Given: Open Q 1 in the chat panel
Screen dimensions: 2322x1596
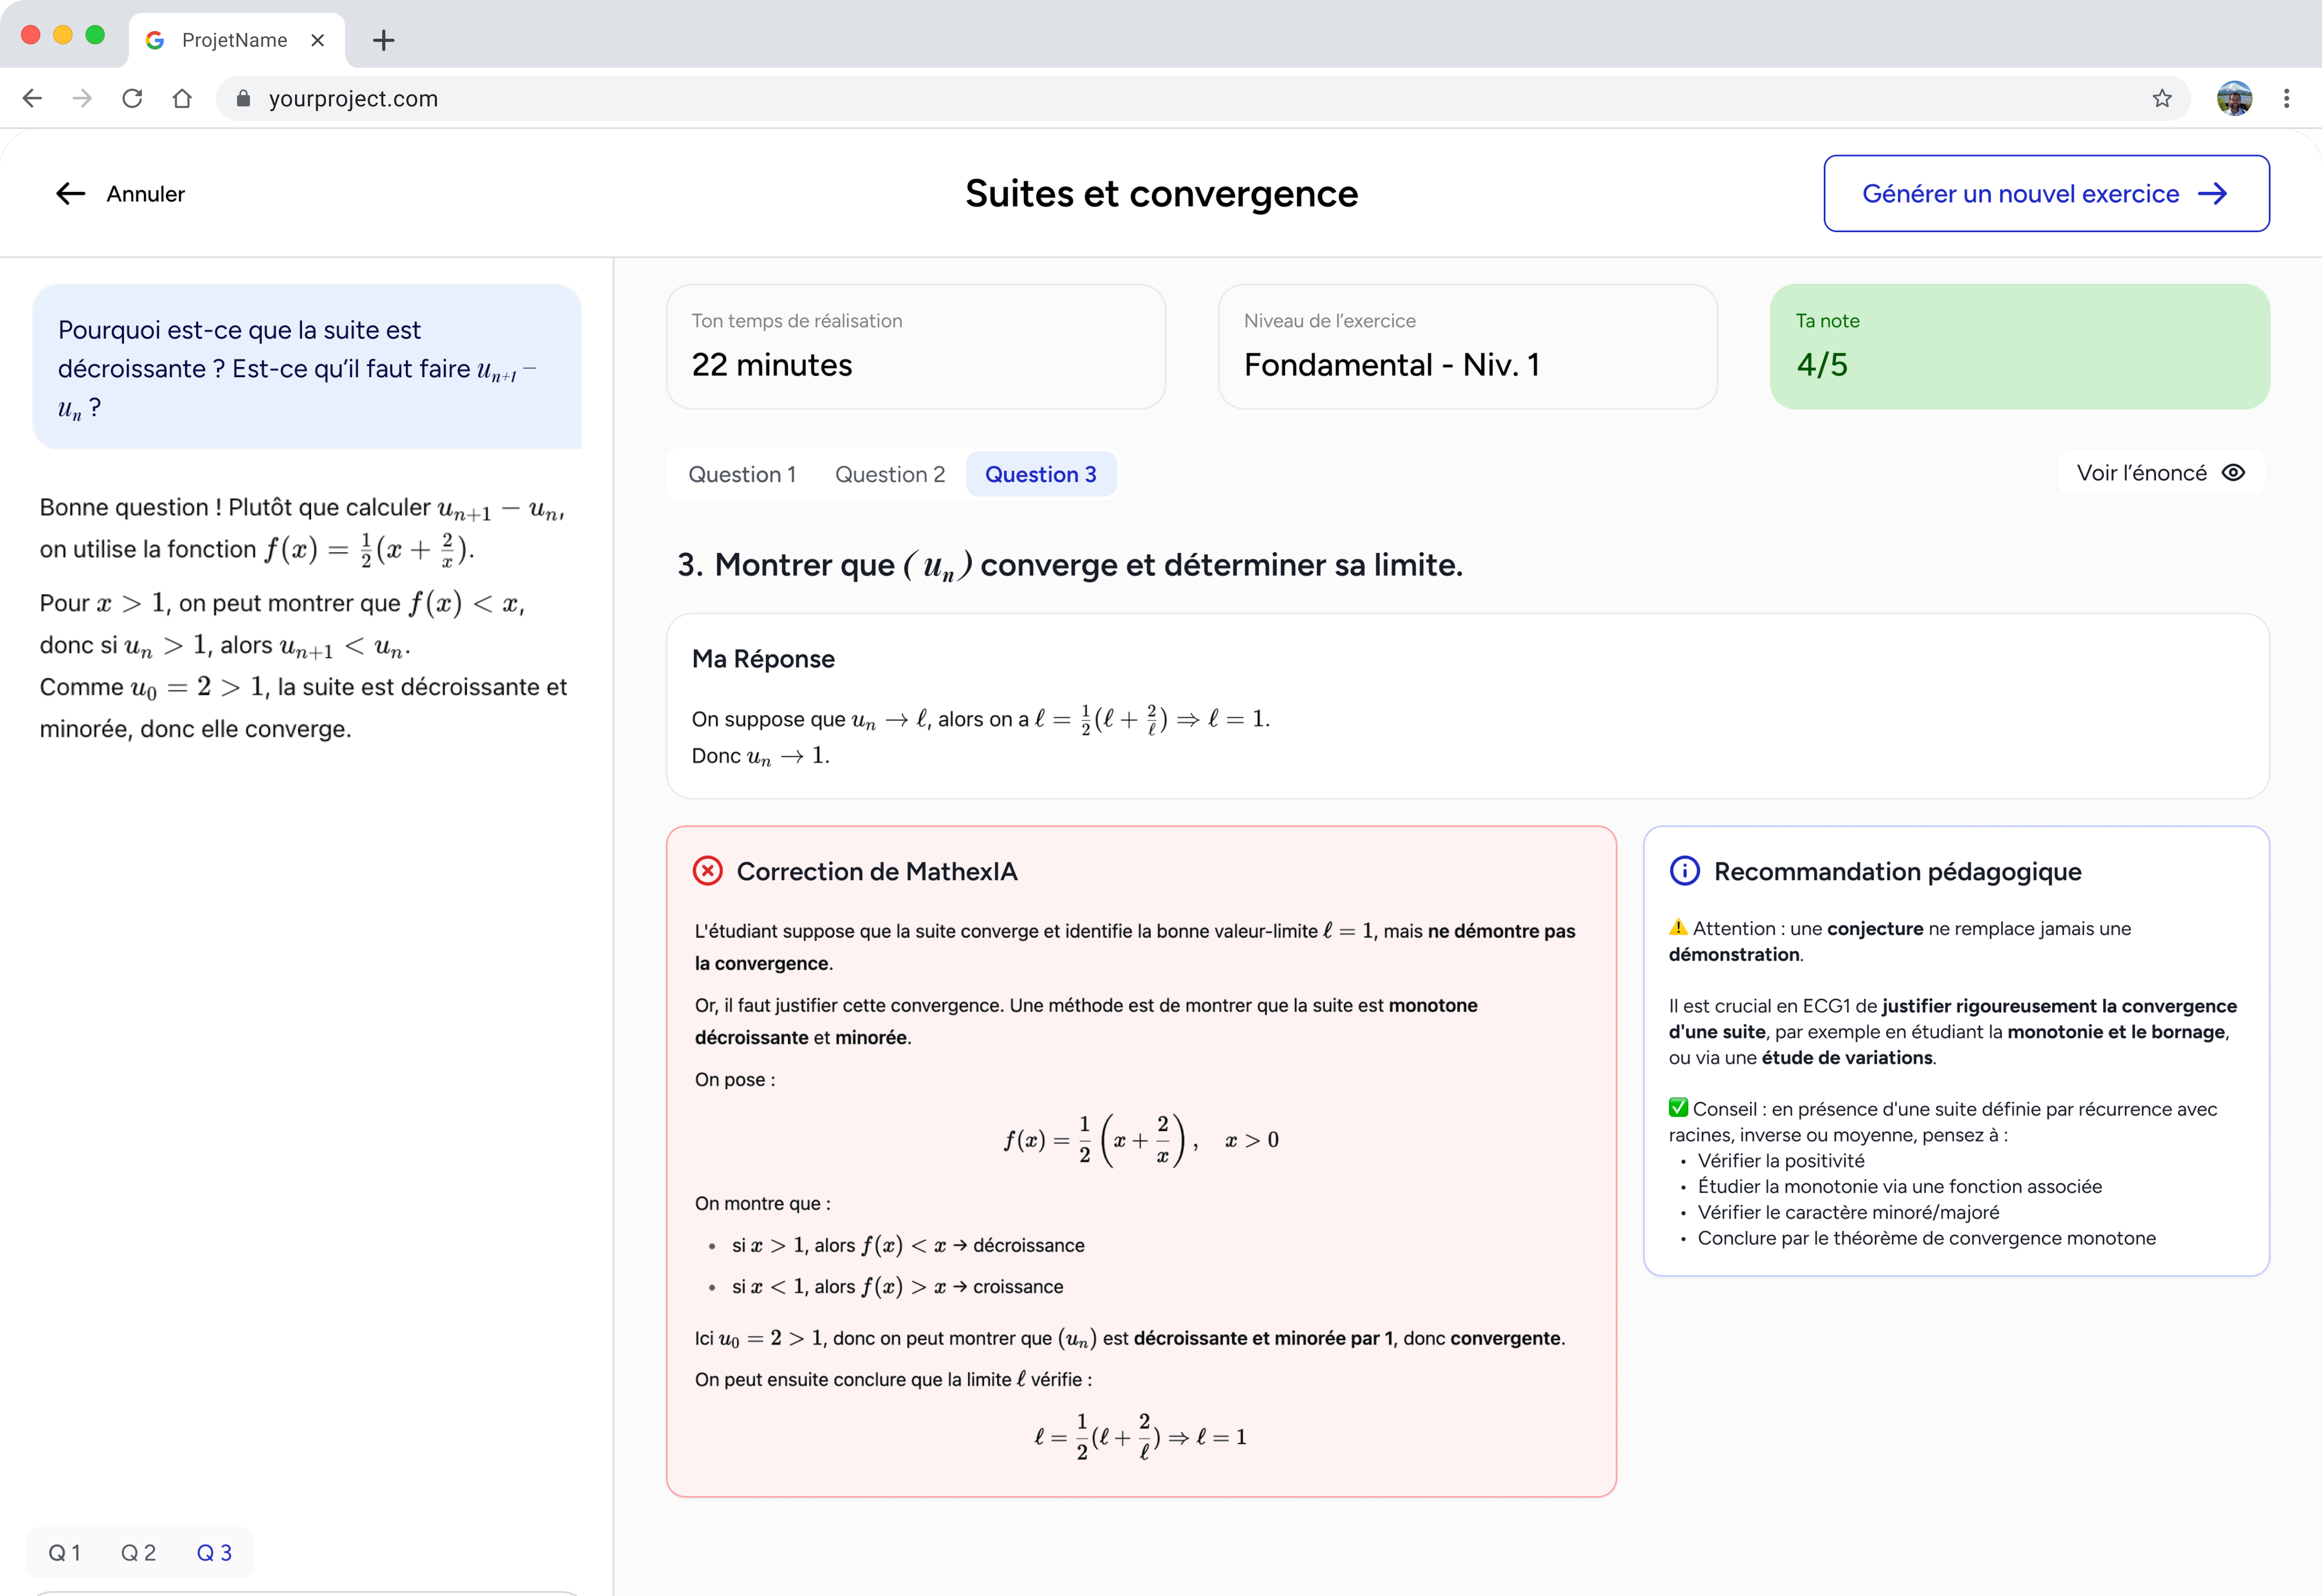Looking at the screenshot, I should coord(65,1553).
